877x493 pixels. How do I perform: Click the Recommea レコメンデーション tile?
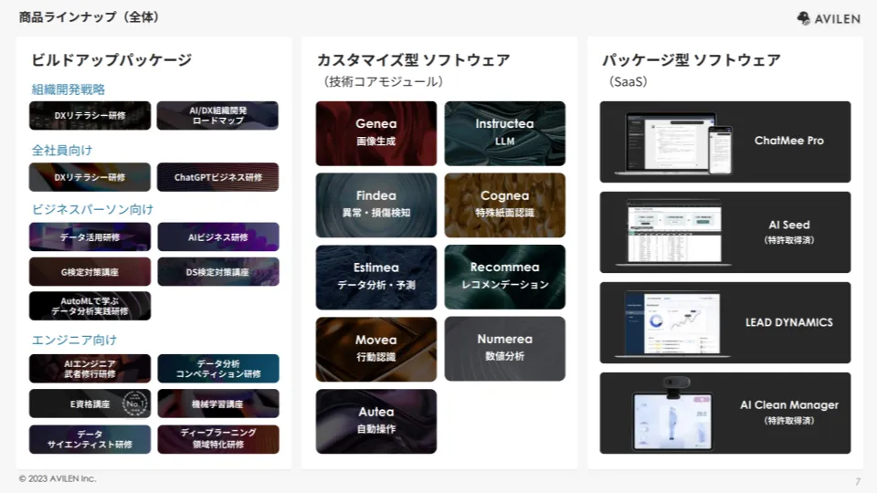504,277
